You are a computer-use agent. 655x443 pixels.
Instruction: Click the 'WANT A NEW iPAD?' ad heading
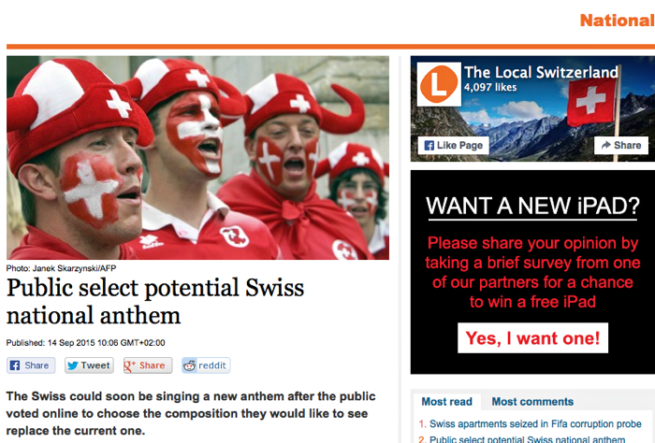532,206
